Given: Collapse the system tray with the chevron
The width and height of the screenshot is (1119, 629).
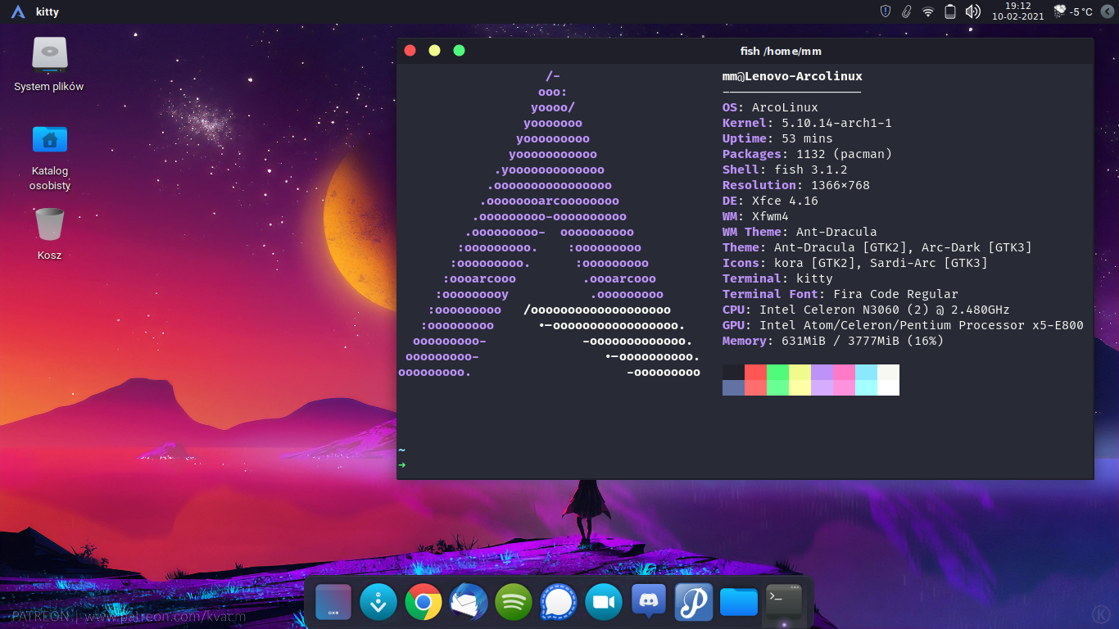Looking at the screenshot, I should point(1108,11).
